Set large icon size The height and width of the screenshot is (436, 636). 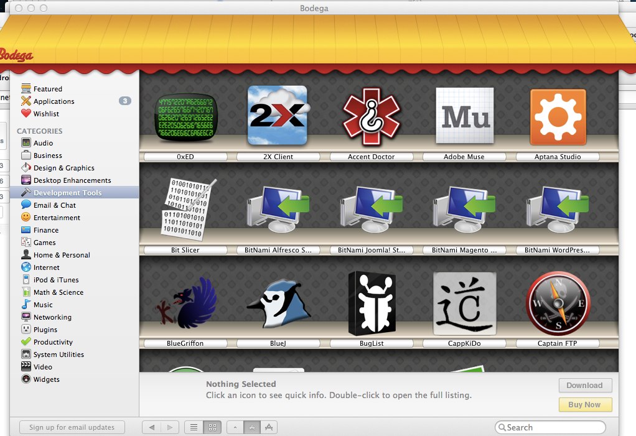click(268, 427)
